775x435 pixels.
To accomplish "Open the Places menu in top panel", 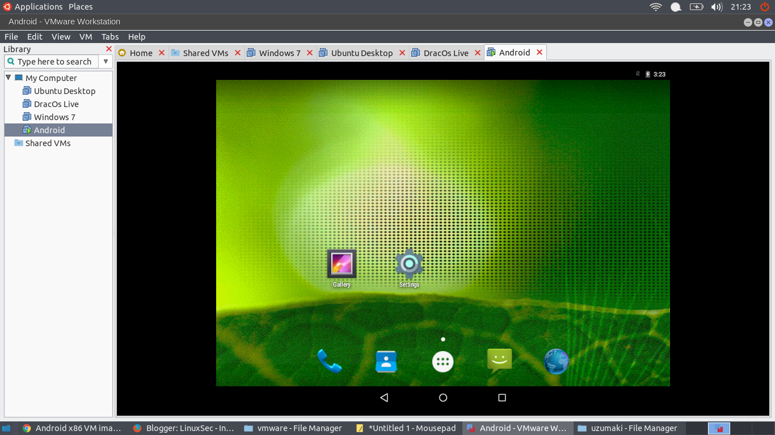I will click(x=81, y=7).
